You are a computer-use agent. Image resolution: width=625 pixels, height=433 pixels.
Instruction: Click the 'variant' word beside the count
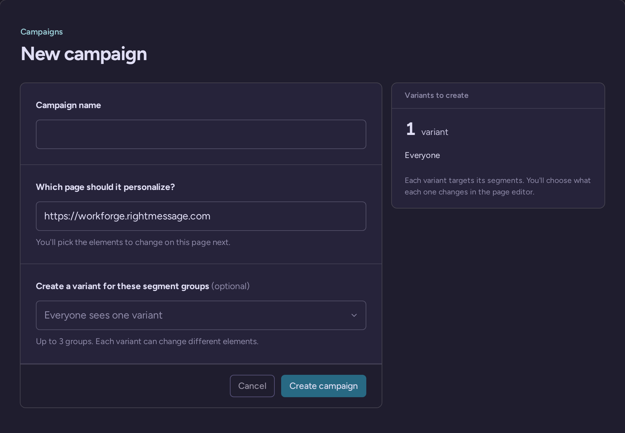coord(434,132)
